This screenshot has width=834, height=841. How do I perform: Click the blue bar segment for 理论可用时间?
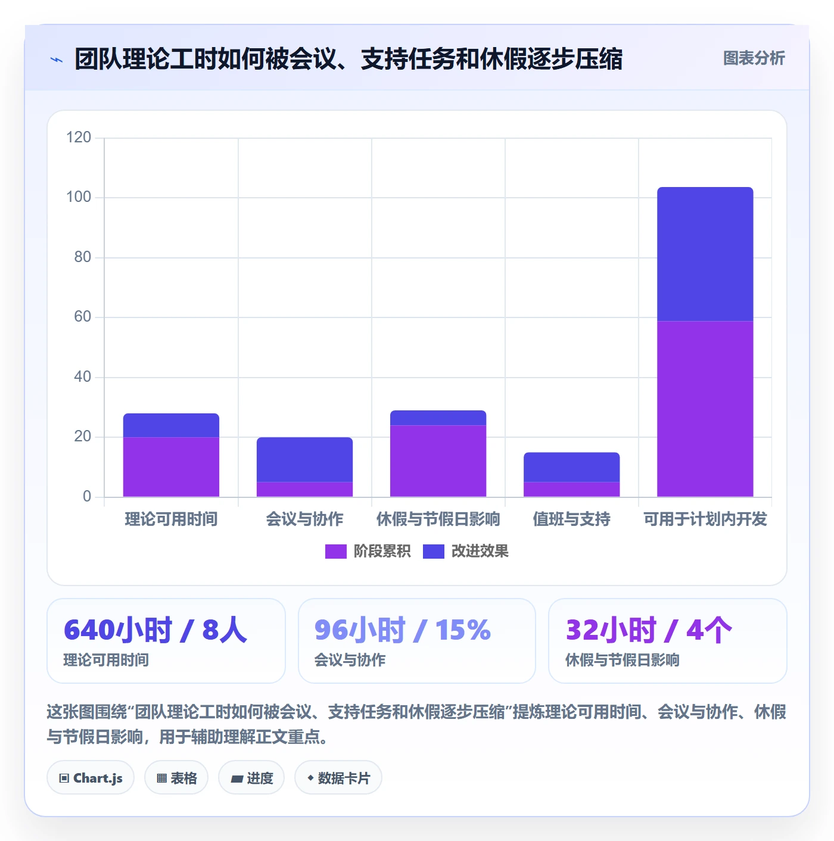tap(171, 425)
